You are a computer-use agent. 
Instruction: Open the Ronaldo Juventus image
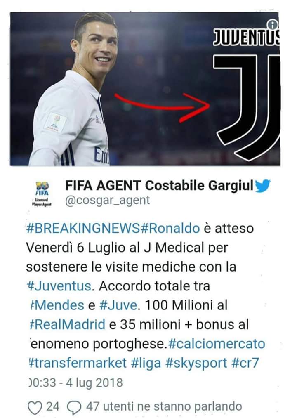[145, 89]
